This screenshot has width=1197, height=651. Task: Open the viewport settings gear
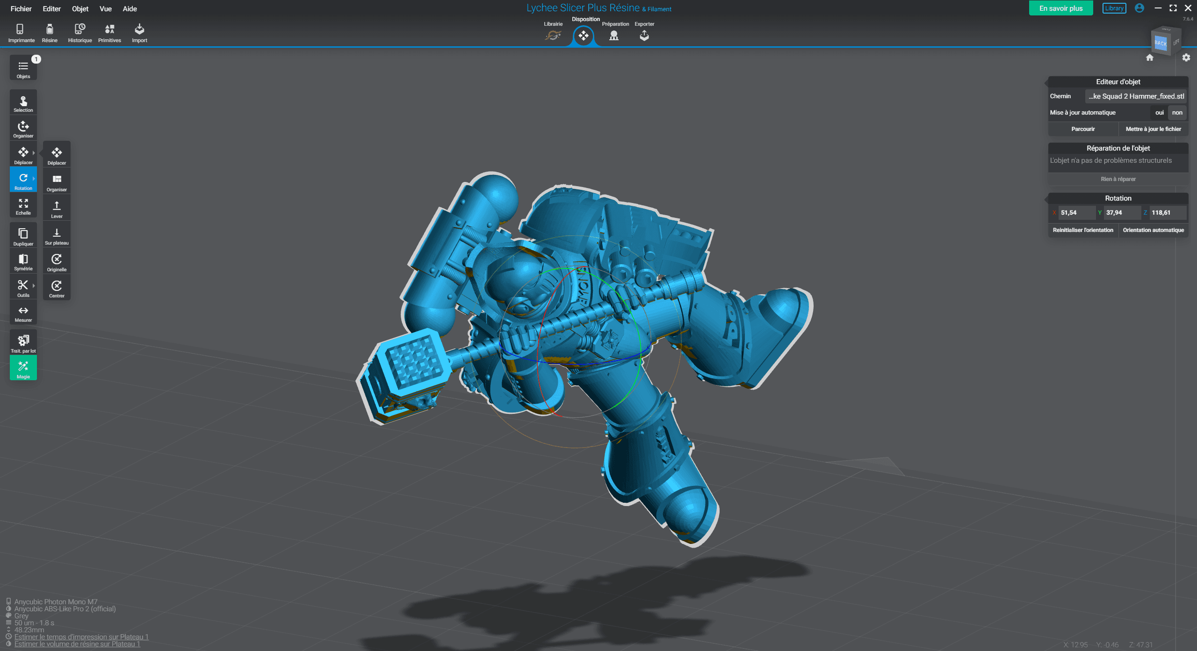coord(1186,58)
